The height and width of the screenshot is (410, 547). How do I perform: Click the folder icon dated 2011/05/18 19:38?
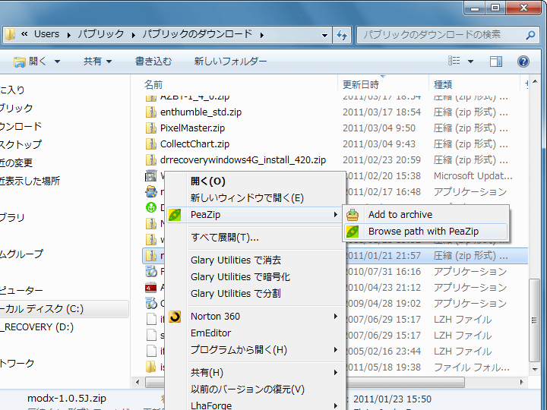coord(150,367)
